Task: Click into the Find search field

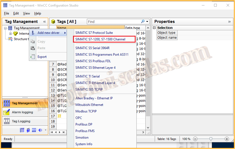Action: 113,22
